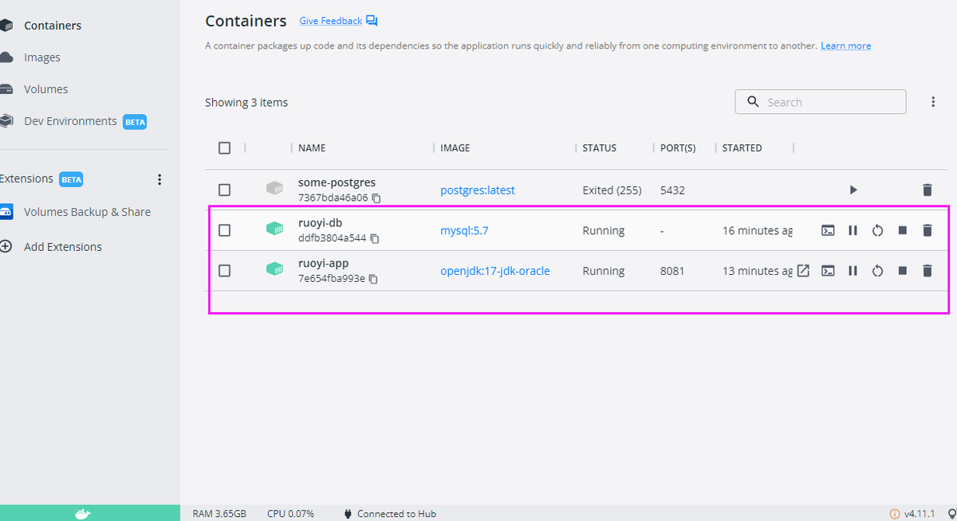Restart the ruoyi-db container
The image size is (957, 521).
coord(877,230)
